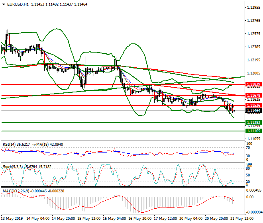Select the 20 May 20:00 time axis label
The image size is (263, 223).
[216, 219]
